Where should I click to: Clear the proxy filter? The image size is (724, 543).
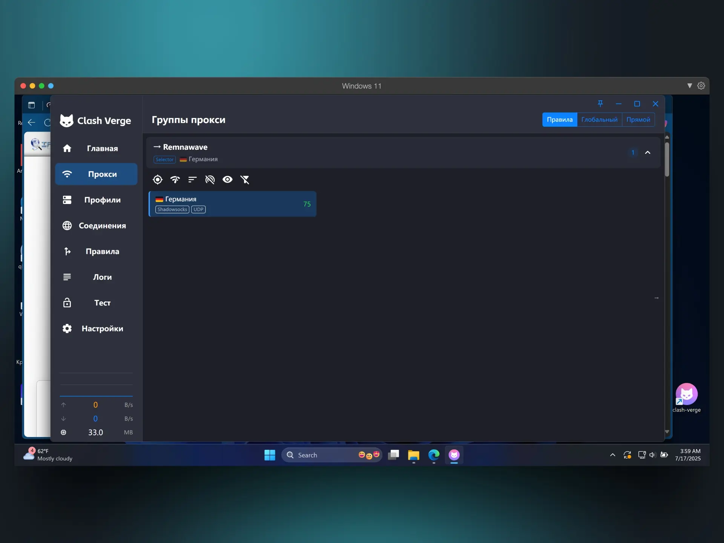point(245,179)
